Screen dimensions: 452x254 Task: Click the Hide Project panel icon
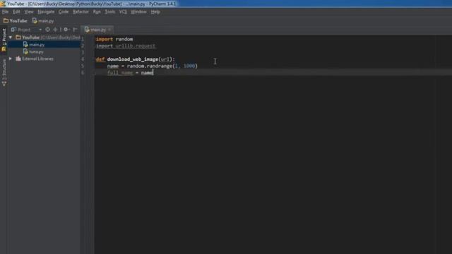pyautogui.click(x=76, y=30)
